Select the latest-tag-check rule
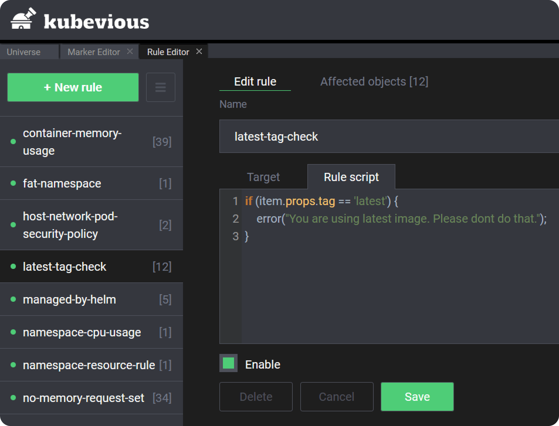The image size is (559, 426). (x=92, y=267)
